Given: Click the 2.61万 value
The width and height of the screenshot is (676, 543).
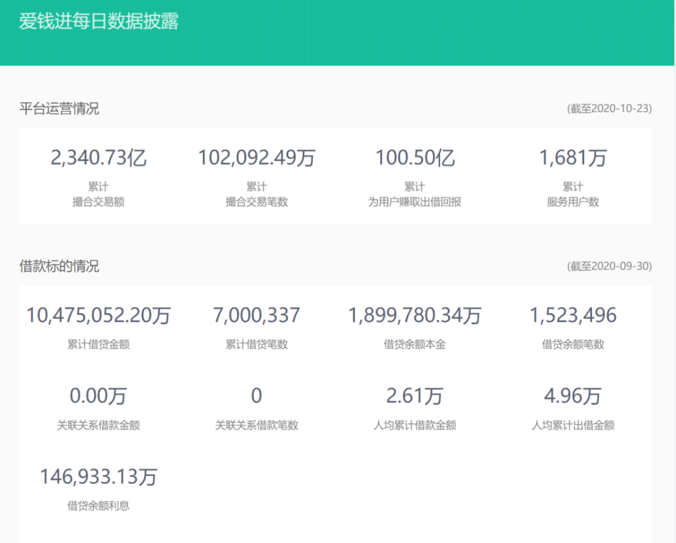Looking at the screenshot, I should [x=415, y=396].
